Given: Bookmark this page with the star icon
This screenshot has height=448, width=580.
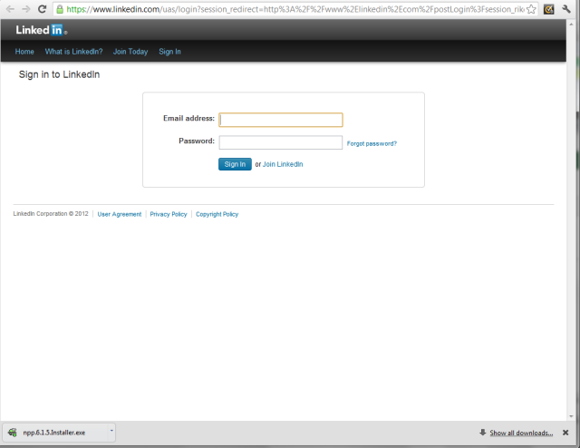Looking at the screenshot, I should pyautogui.click(x=531, y=9).
